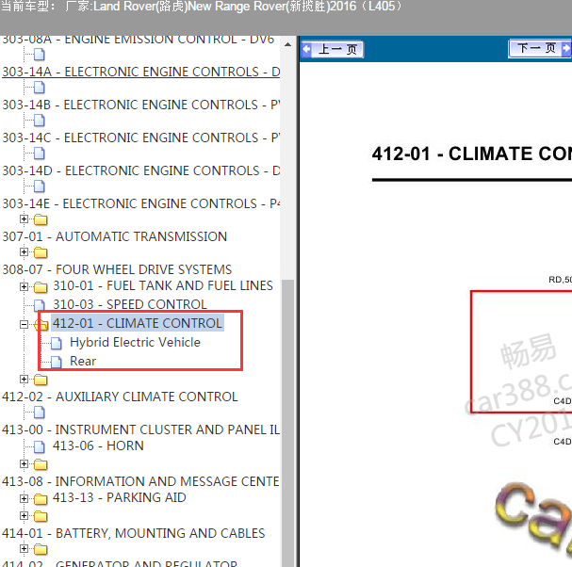Click the page icon beside Rear
The height and width of the screenshot is (567, 572).
[57, 362]
